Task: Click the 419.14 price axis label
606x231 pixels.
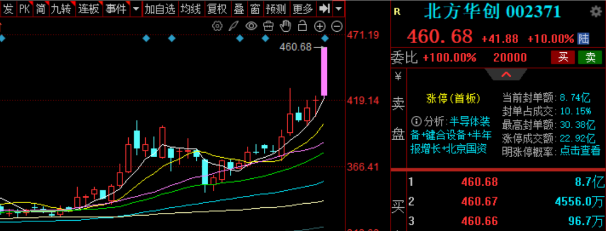Action: click(x=363, y=101)
